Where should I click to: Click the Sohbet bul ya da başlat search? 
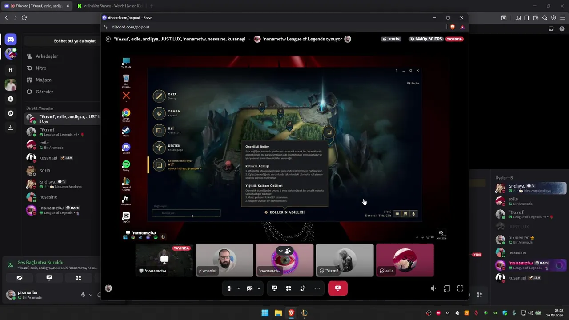coord(62,41)
